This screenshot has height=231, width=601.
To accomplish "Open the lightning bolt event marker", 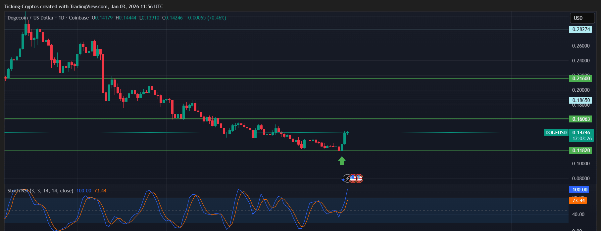I will [347, 179].
